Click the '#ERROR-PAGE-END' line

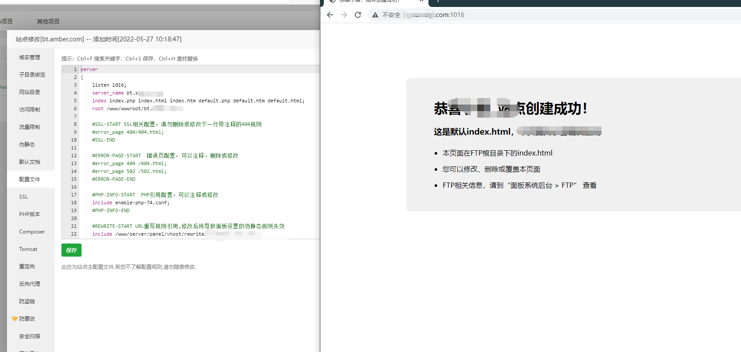pos(114,179)
